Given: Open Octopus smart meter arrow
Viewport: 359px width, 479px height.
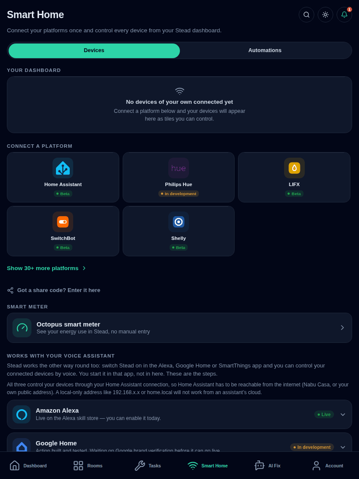Looking at the screenshot, I should pos(342,328).
